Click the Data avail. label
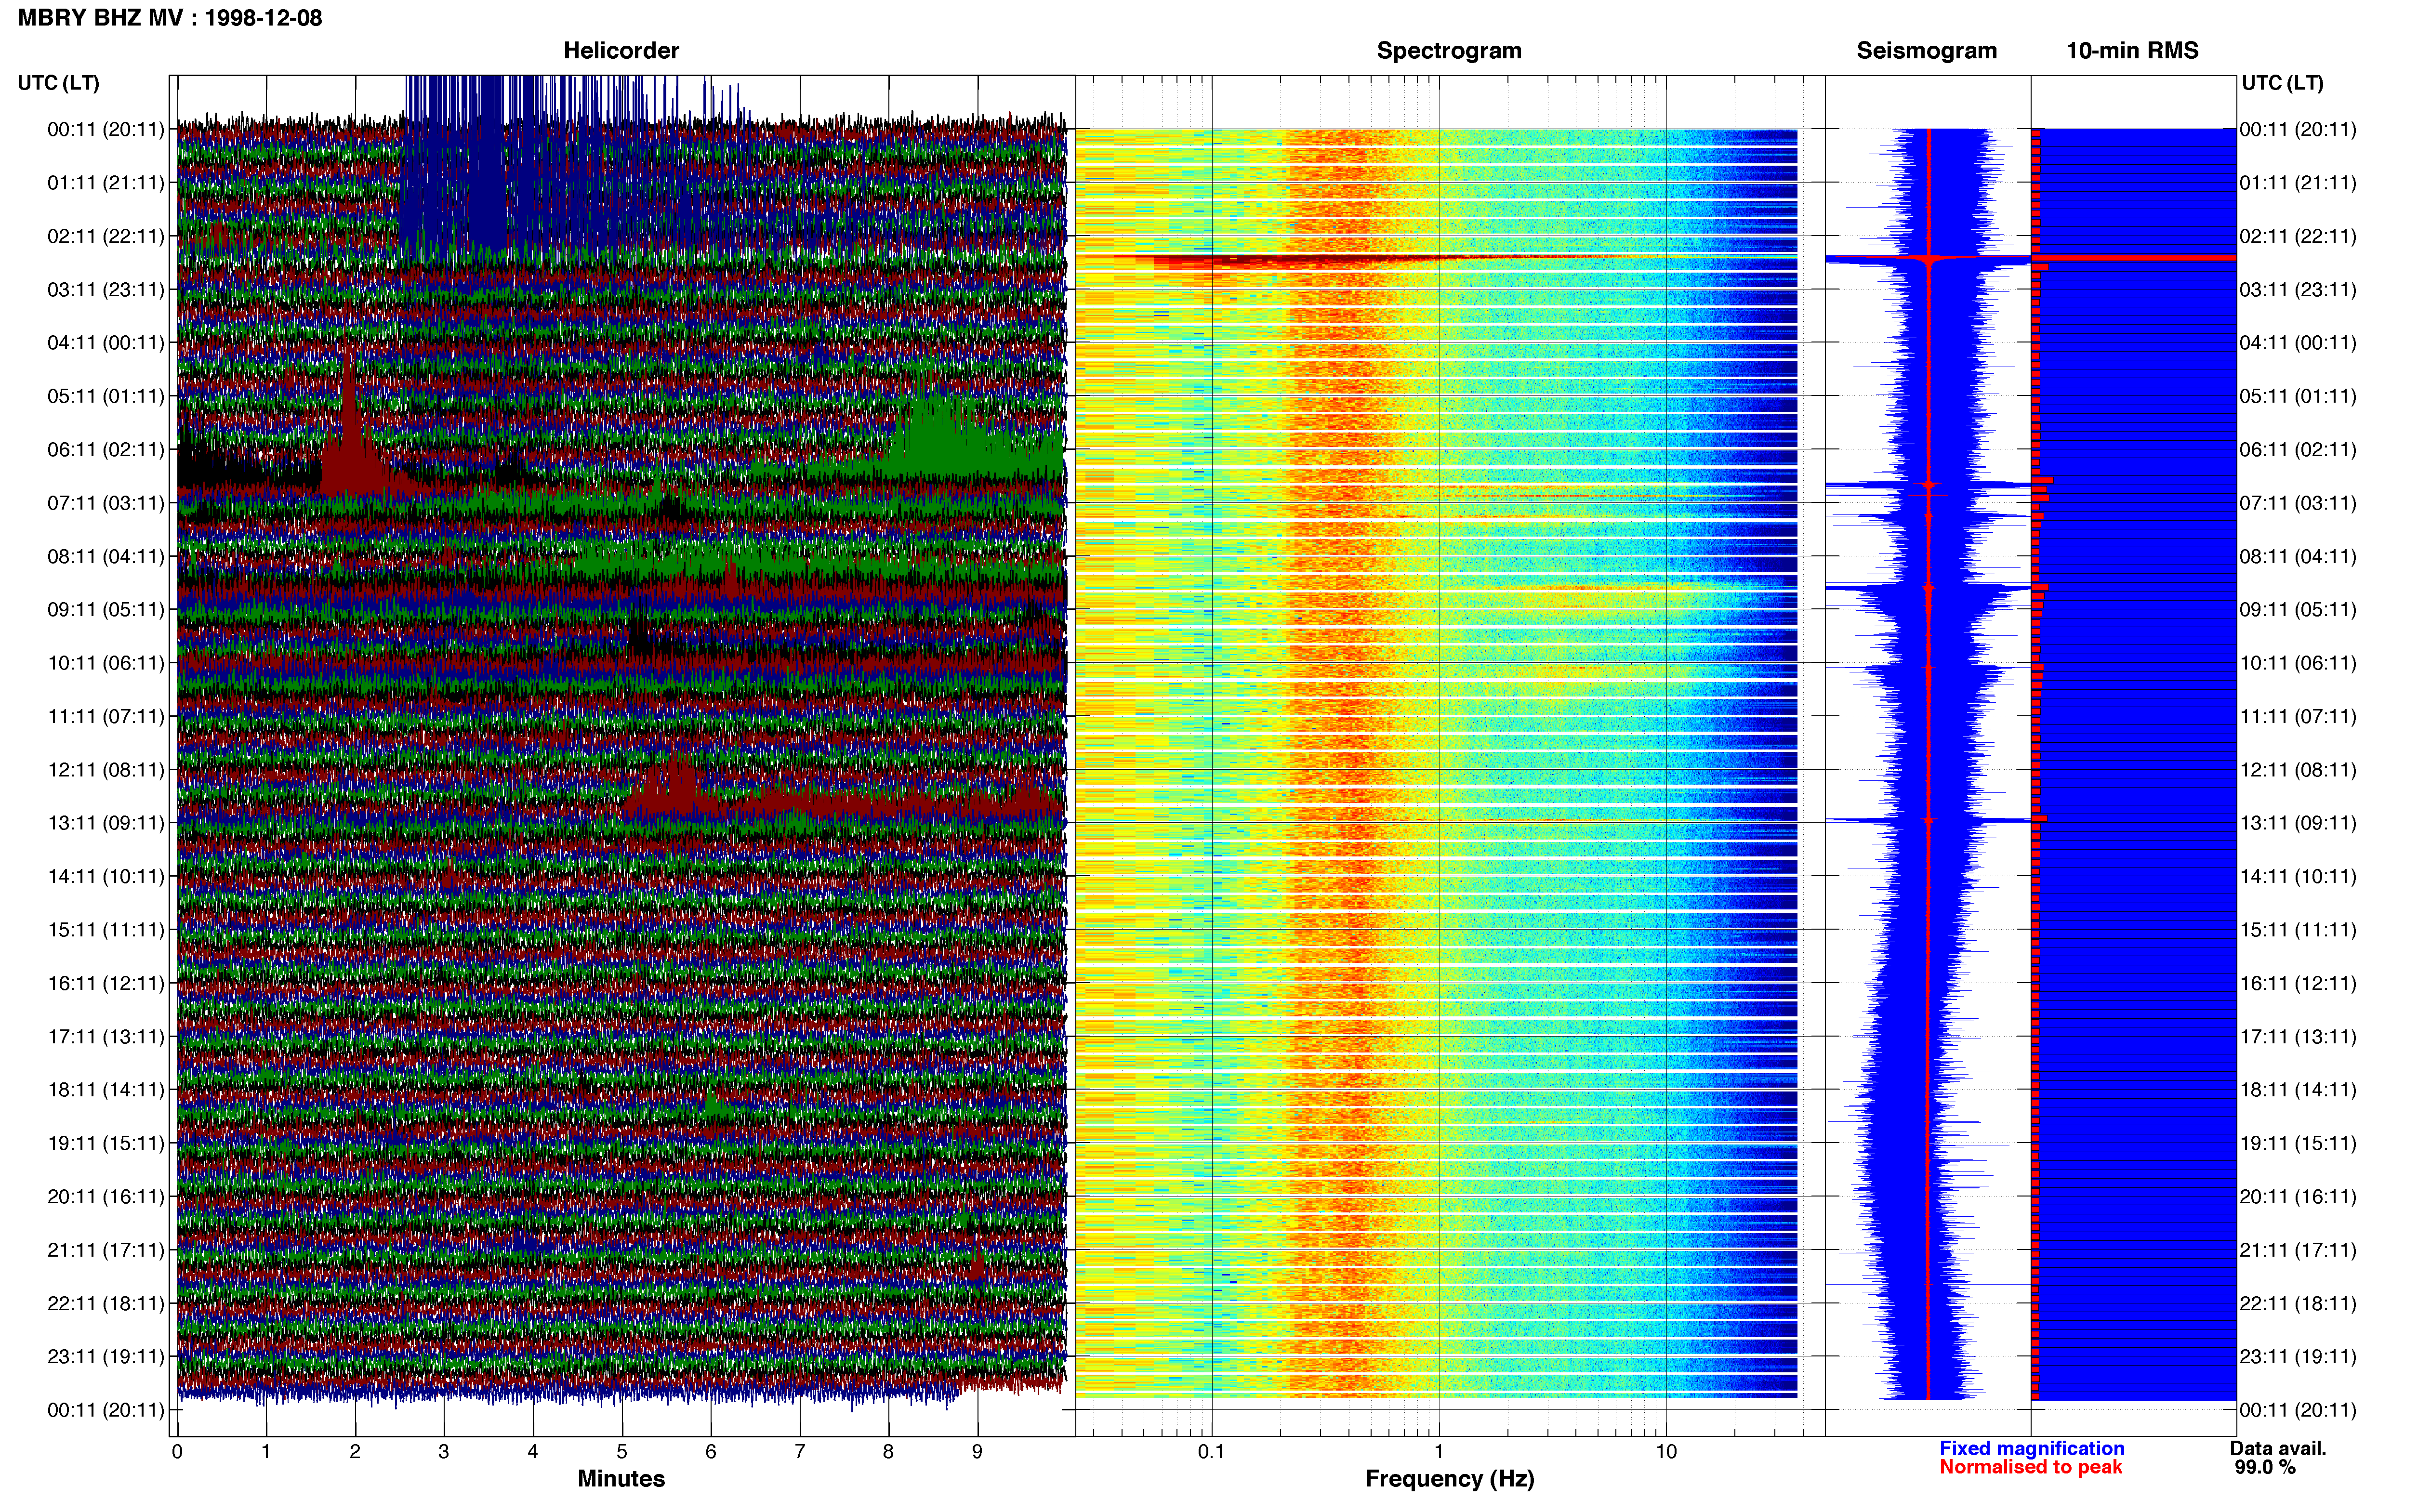2418x1512 pixels. [2278, 1448]
